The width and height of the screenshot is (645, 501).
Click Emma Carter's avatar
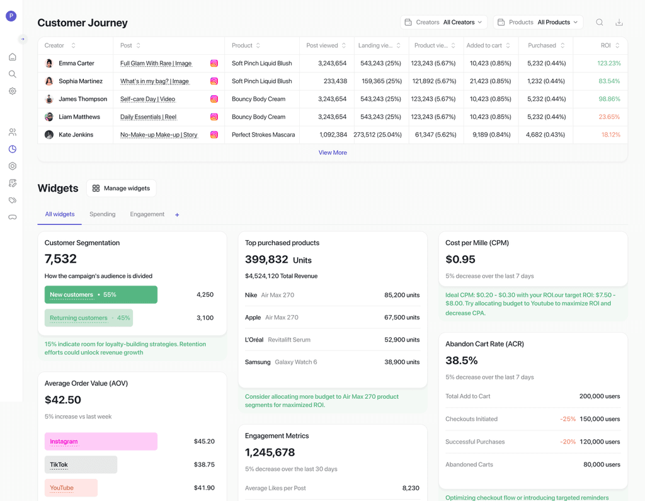(x=49, y=64)
